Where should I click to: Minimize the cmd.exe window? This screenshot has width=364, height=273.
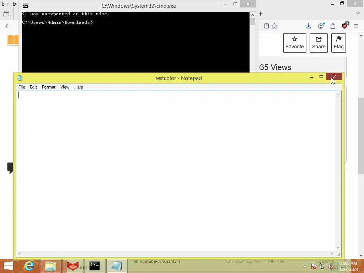point(226,4)
